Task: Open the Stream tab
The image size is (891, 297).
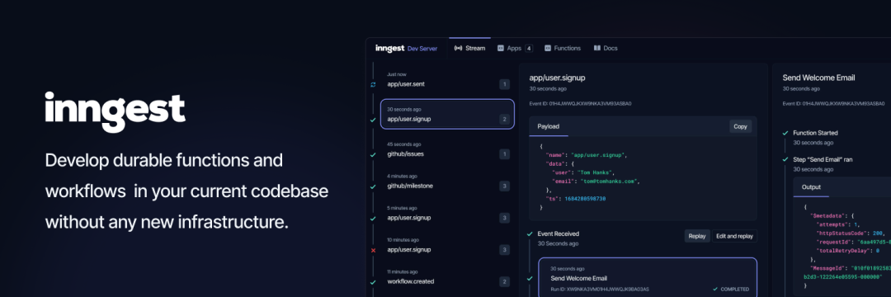Action: tap(470, 49)
